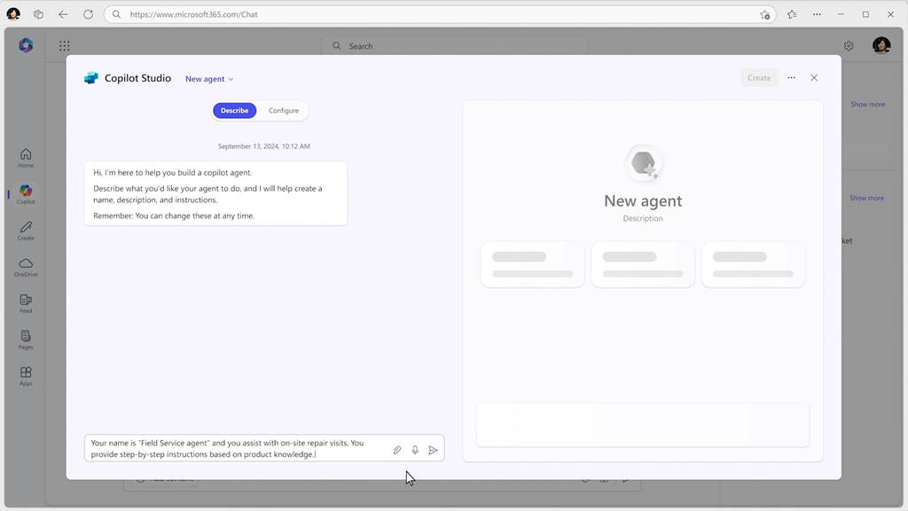The width and height of the screenshot is (908, 511).
Task: Click the 'Description' preview text
Action: pyautogui.click(x=643, y=218)
